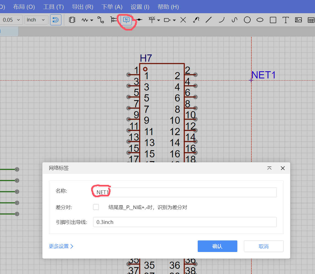
Task: Click the 确认 confirm button
Action: click(217, 246)
